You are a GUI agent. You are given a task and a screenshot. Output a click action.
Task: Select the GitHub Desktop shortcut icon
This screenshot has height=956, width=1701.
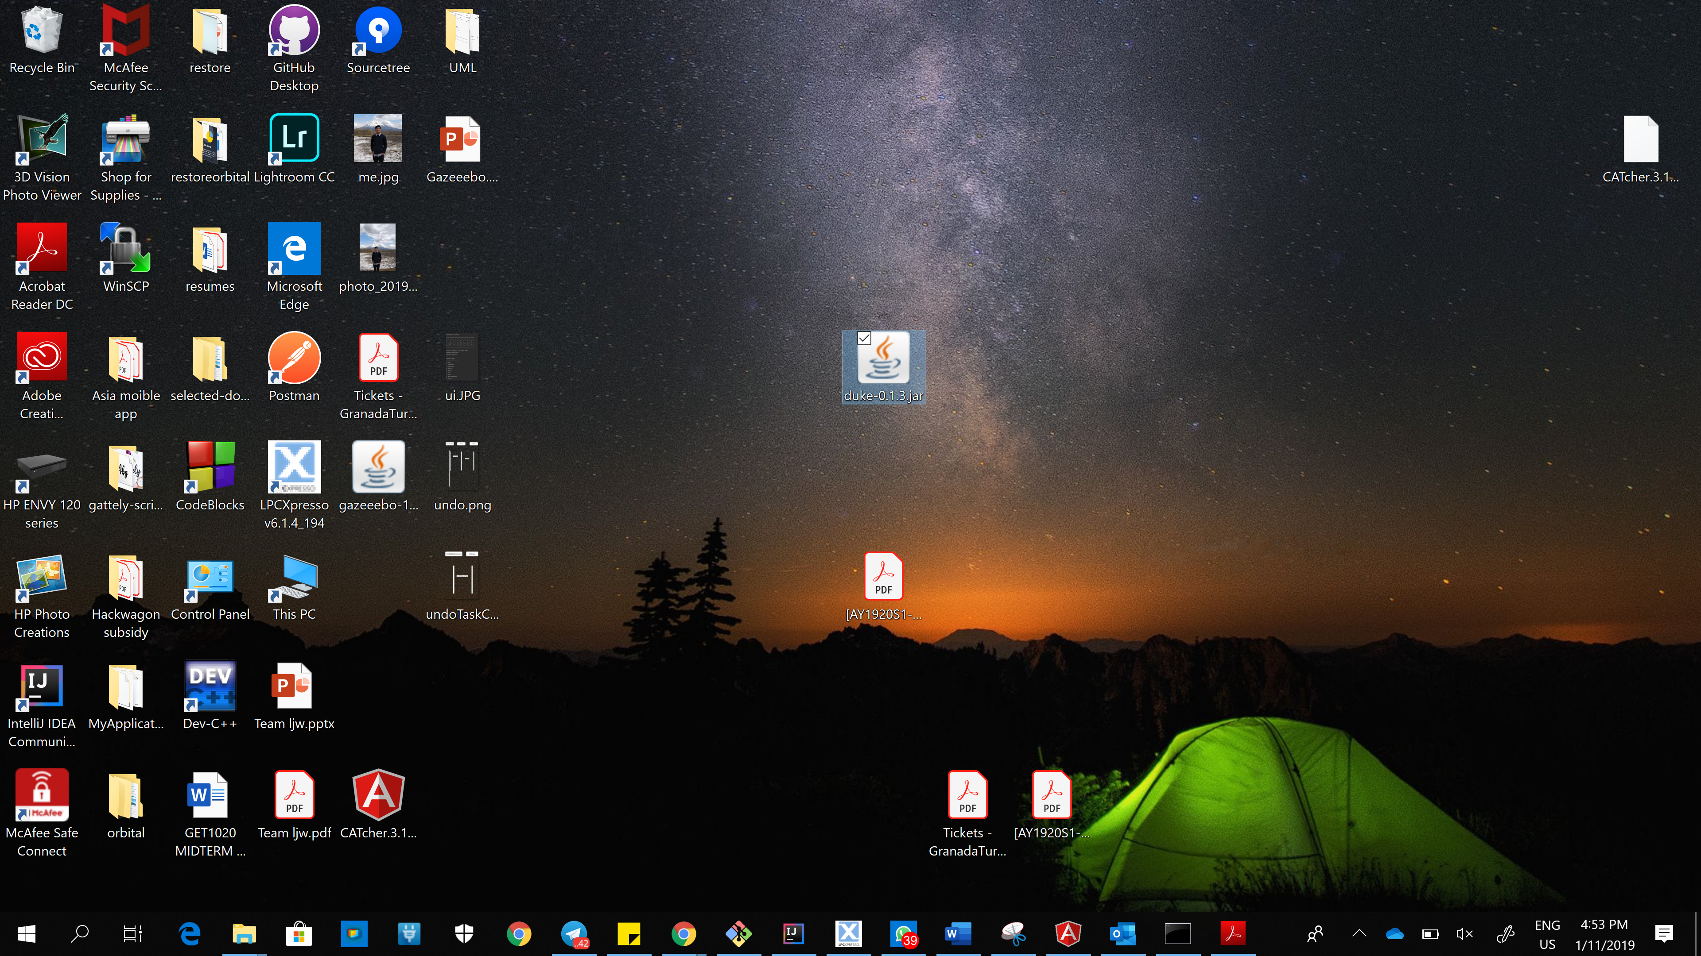pyautogui.click(x=294, y=31)
